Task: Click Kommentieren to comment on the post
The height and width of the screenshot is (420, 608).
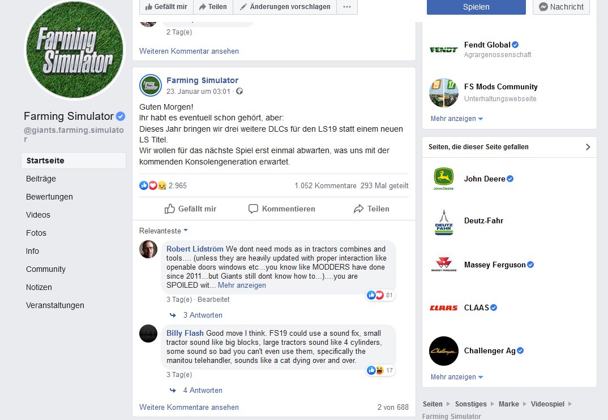Action: pos(281,209)
